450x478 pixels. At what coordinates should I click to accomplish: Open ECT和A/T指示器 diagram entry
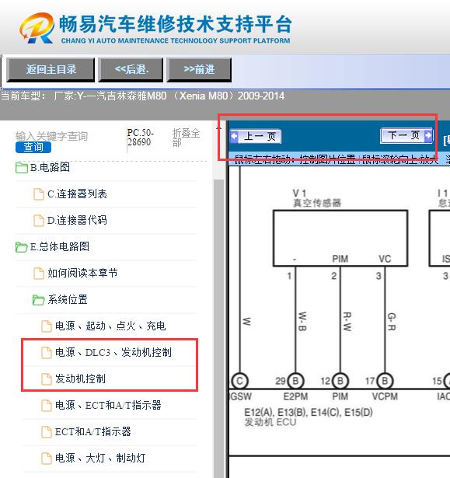point(93,431)
